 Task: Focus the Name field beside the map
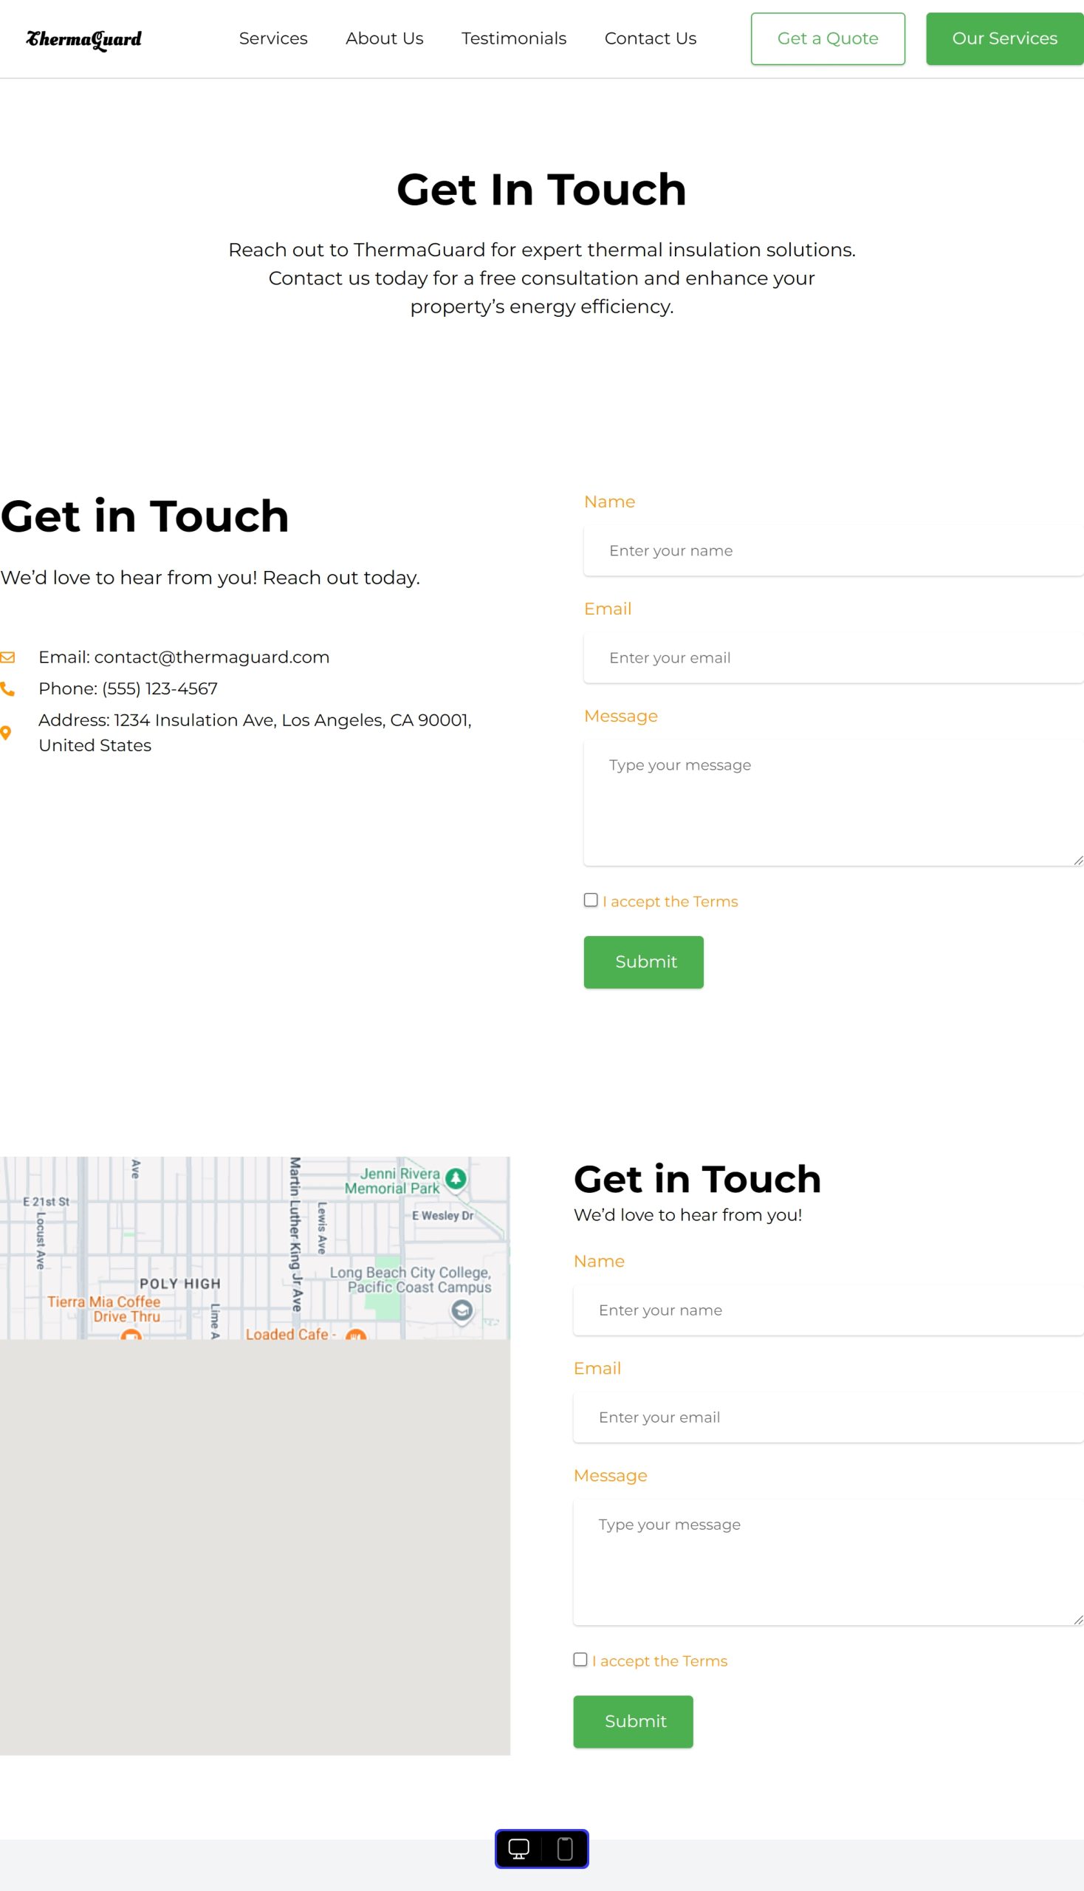point(829,1311)
